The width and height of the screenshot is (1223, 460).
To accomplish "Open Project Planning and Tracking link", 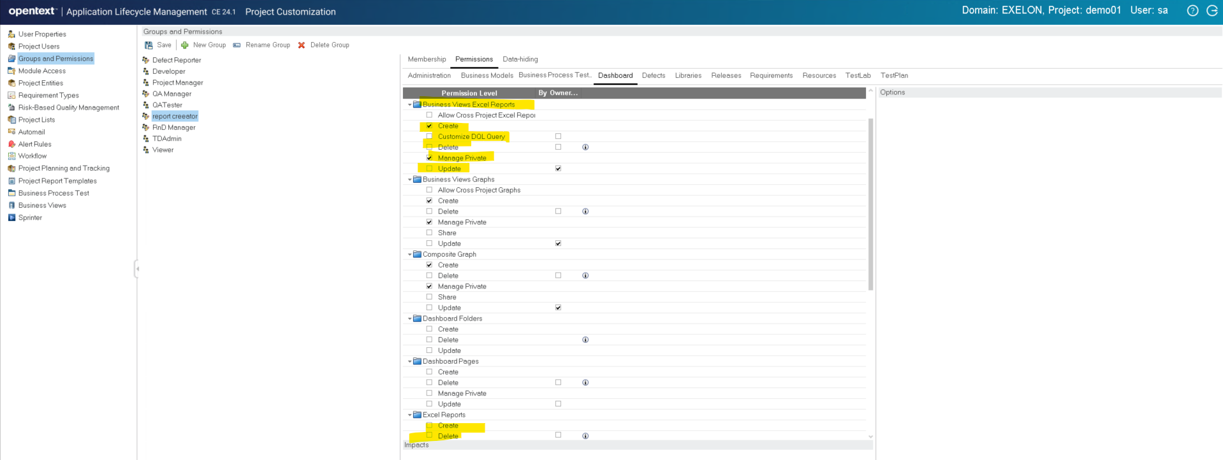I will 64,168.
